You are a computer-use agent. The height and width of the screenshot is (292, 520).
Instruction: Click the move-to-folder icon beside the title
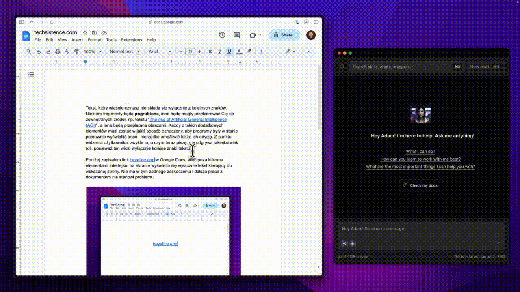coord(94,32)
